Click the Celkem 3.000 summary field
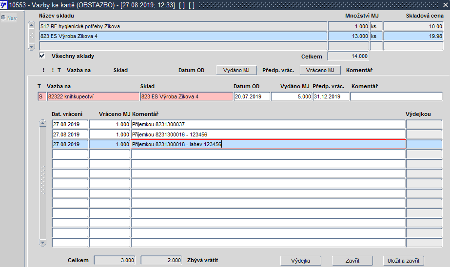Screen dimensions: 450x267 tap(114, 260)
